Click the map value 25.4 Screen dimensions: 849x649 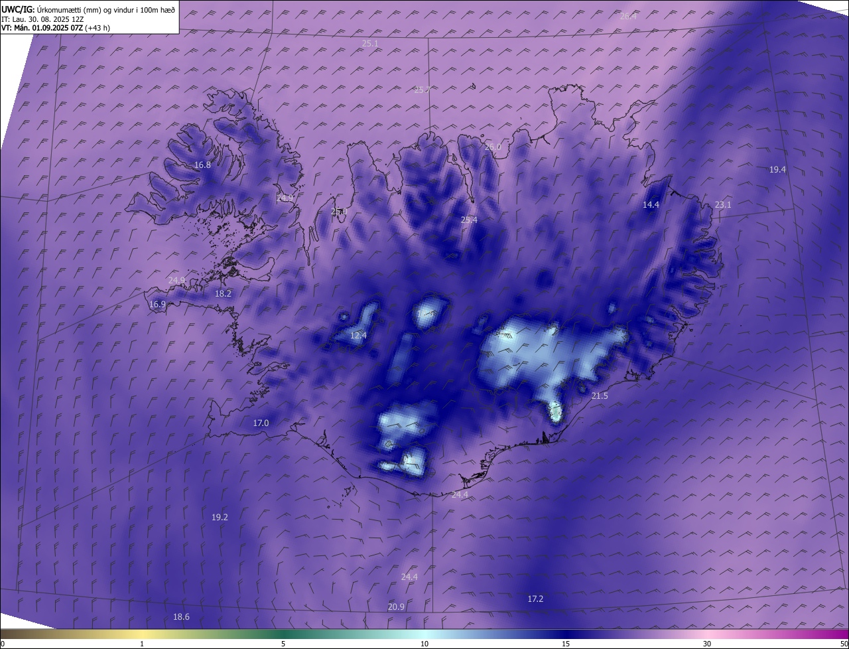469,220
